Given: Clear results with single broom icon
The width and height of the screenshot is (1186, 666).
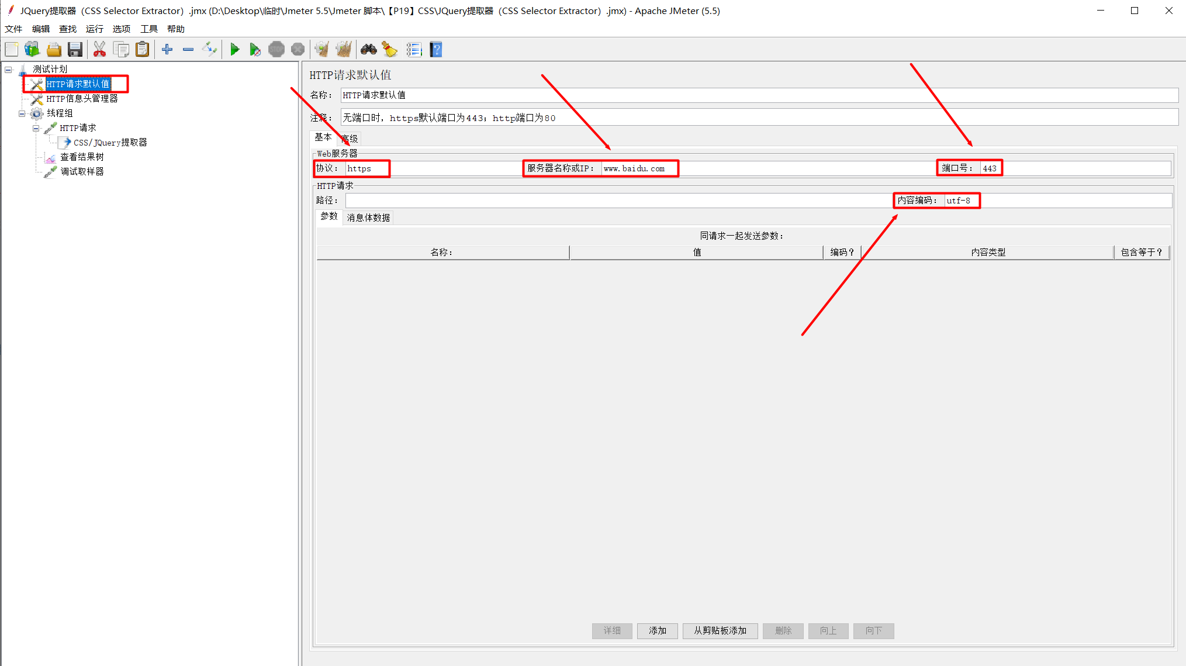Looking at the screenshot, I should 322,50.
